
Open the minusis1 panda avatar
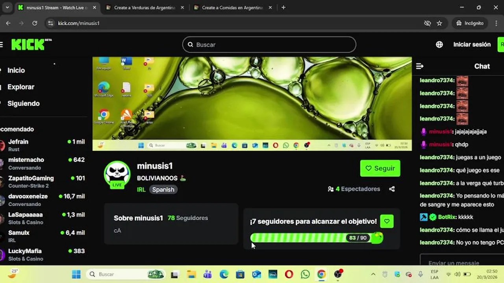tap(117, 174)
